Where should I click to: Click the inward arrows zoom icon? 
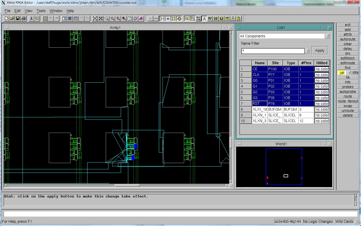point(101,19)
